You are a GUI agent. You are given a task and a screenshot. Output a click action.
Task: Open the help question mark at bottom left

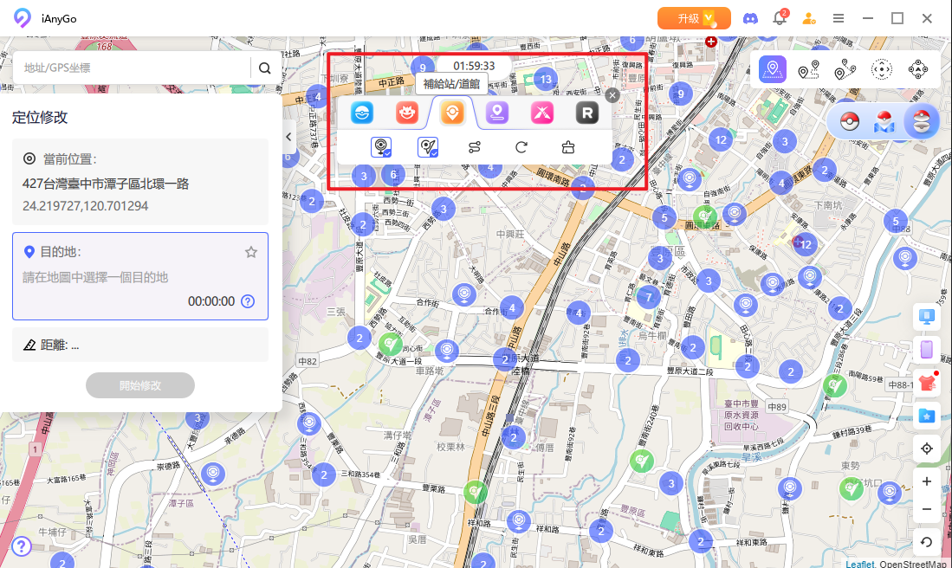pos(22,546)
